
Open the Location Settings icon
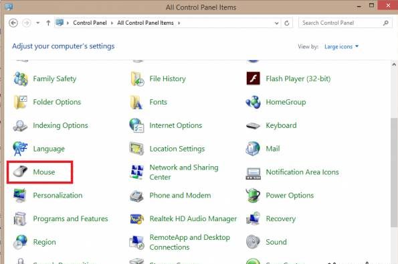tap(137, 149)
